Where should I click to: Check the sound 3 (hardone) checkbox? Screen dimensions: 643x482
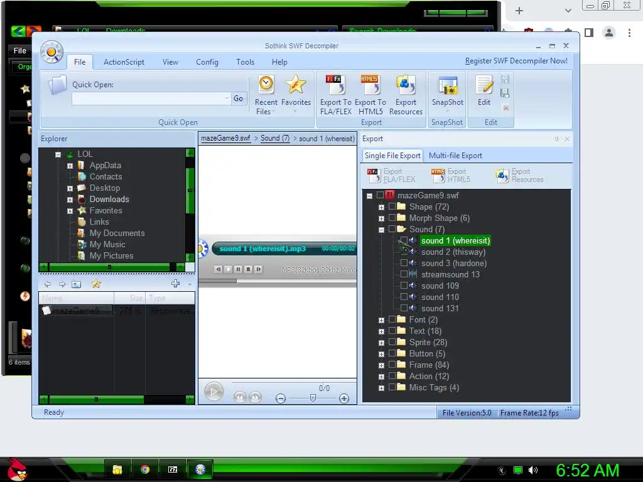[404, 263]
